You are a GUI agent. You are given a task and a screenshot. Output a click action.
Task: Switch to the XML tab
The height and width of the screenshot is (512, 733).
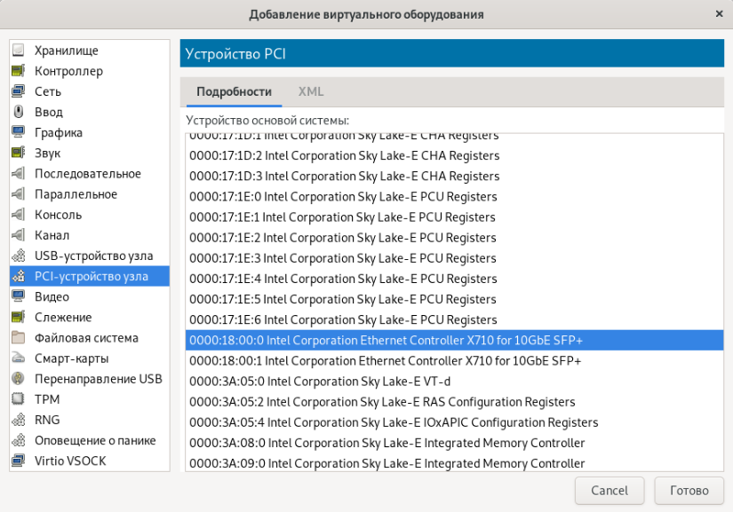(x=311, y=91)
